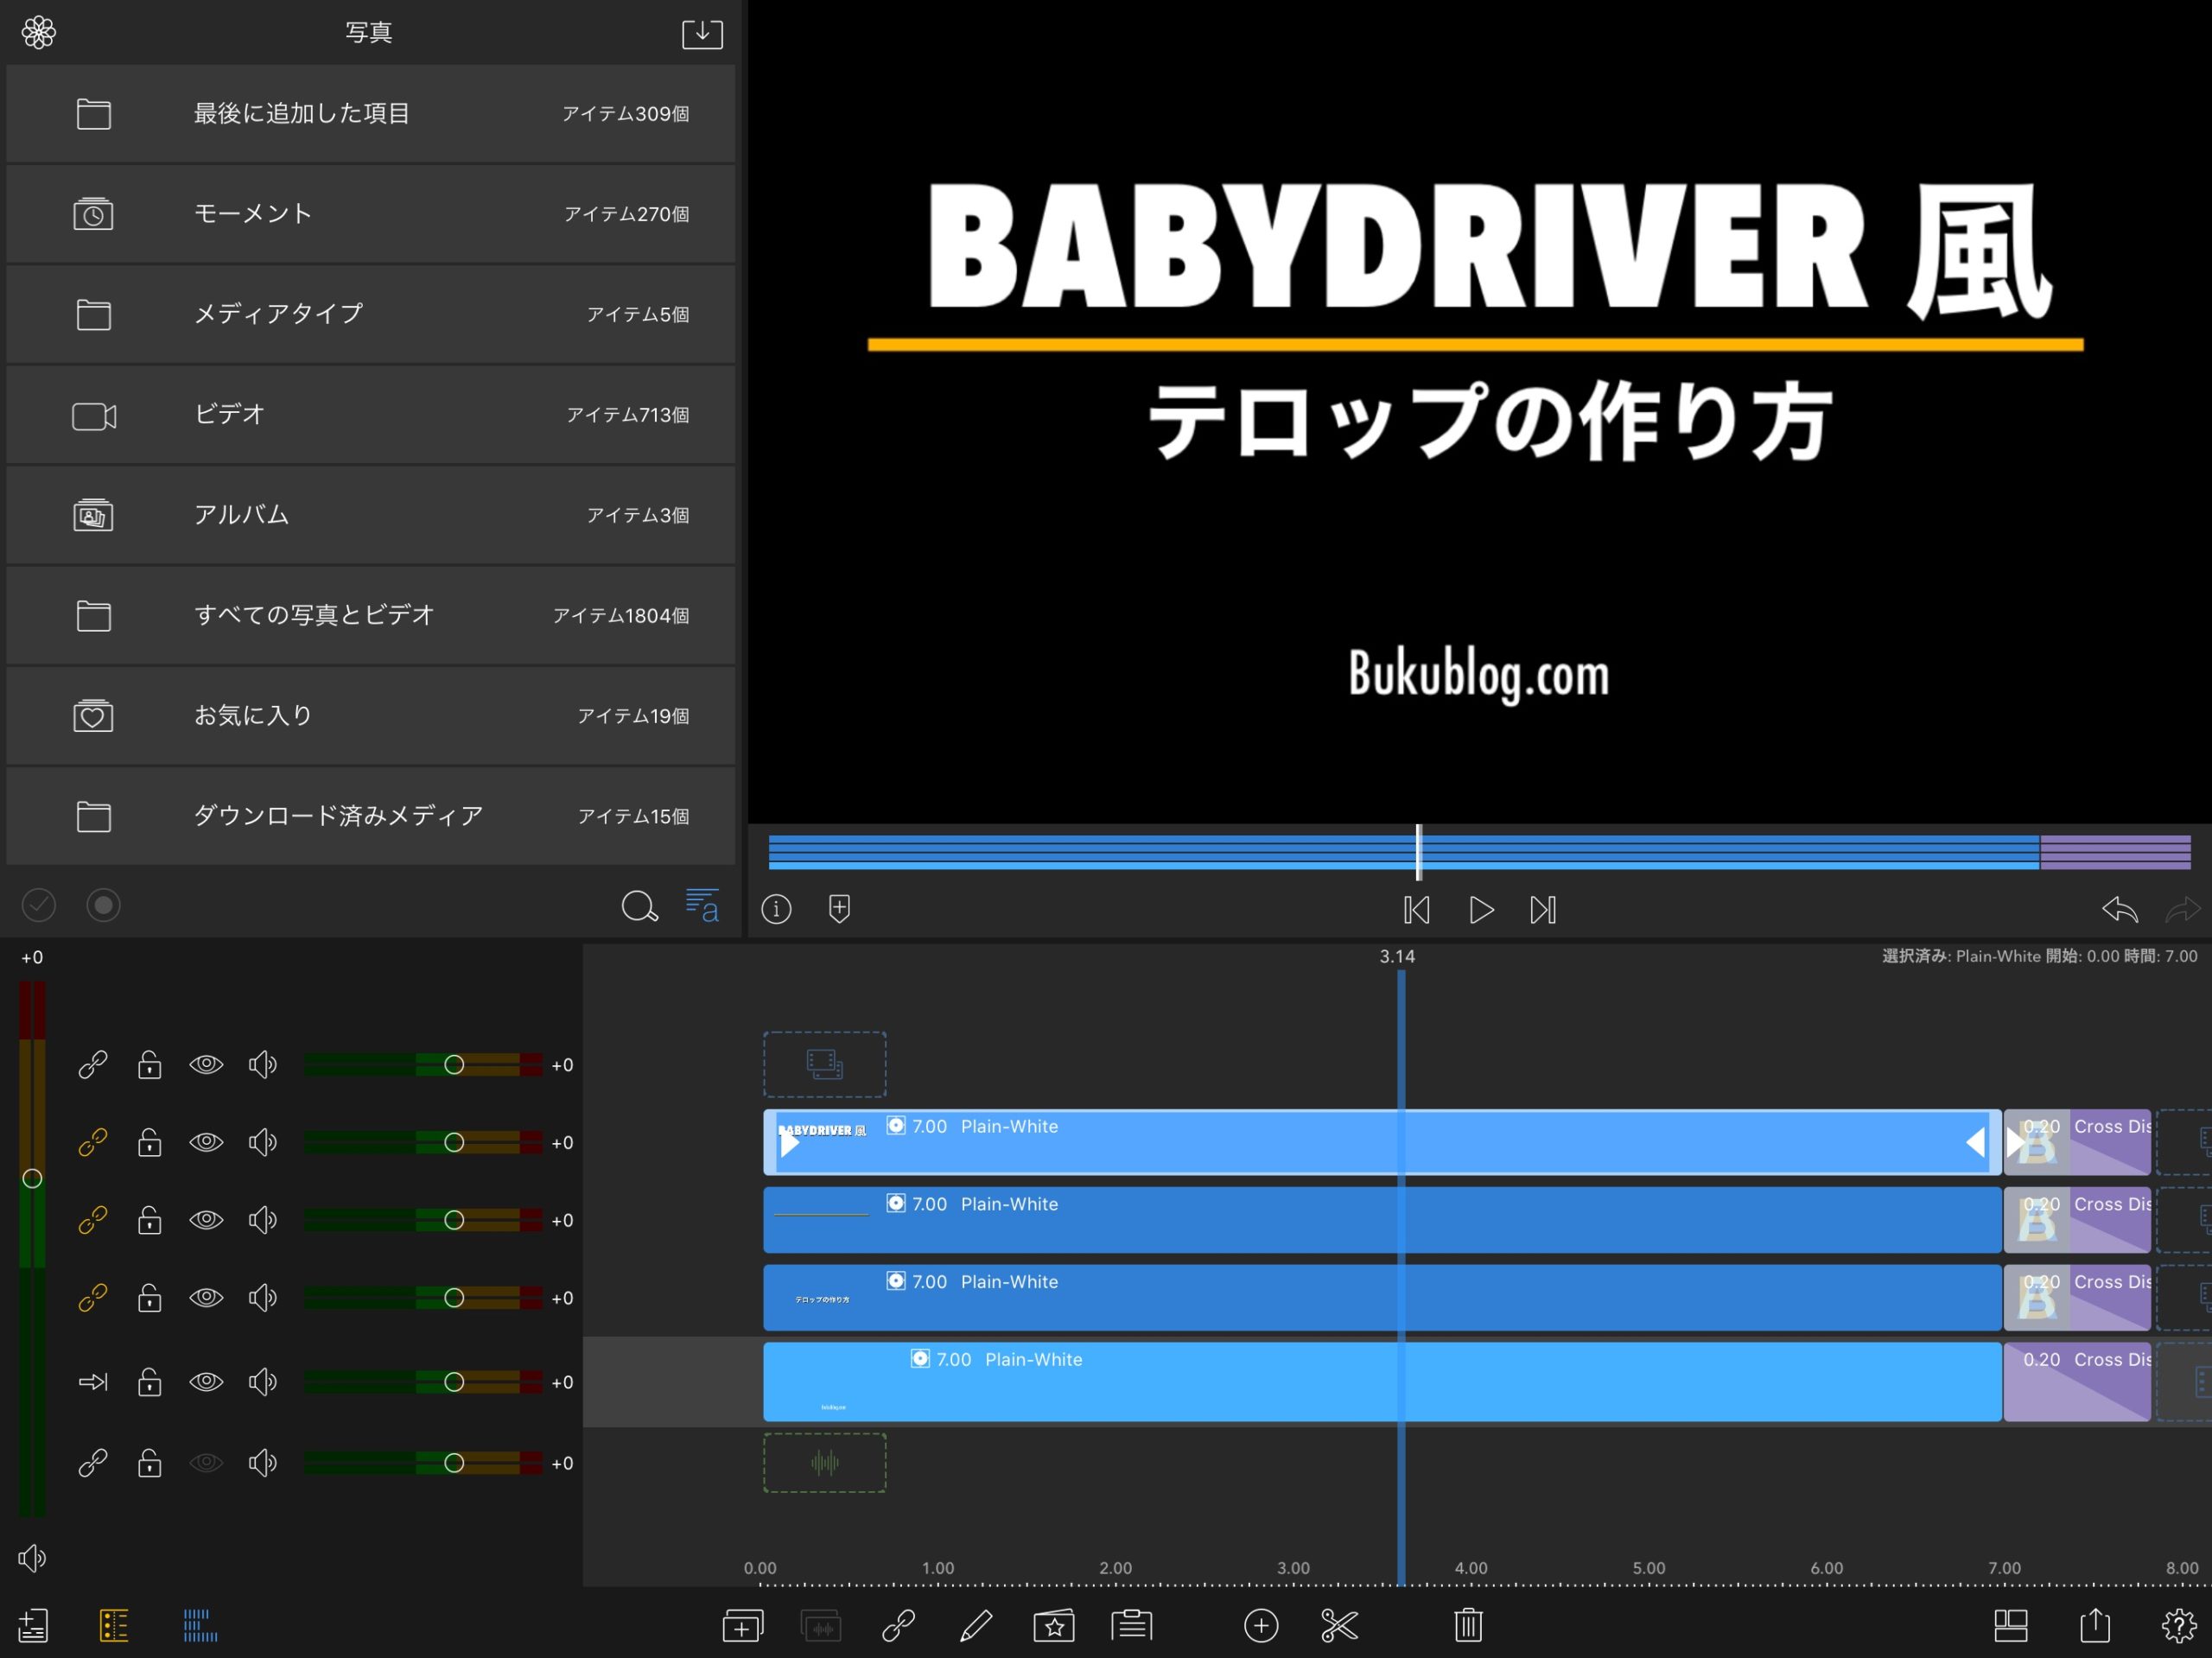Open the search magnifier in media library

639,906
